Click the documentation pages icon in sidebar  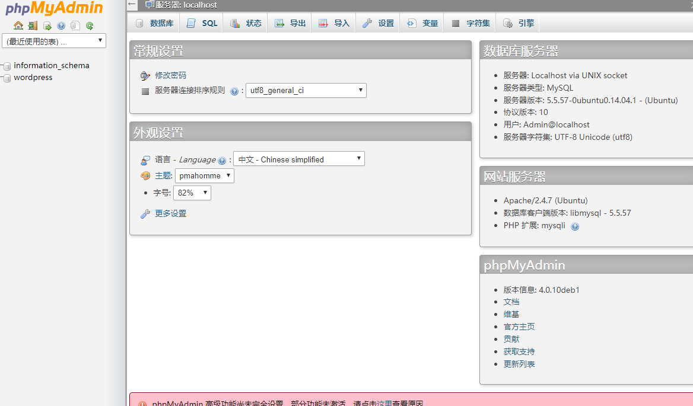click(x=75, y=25)
